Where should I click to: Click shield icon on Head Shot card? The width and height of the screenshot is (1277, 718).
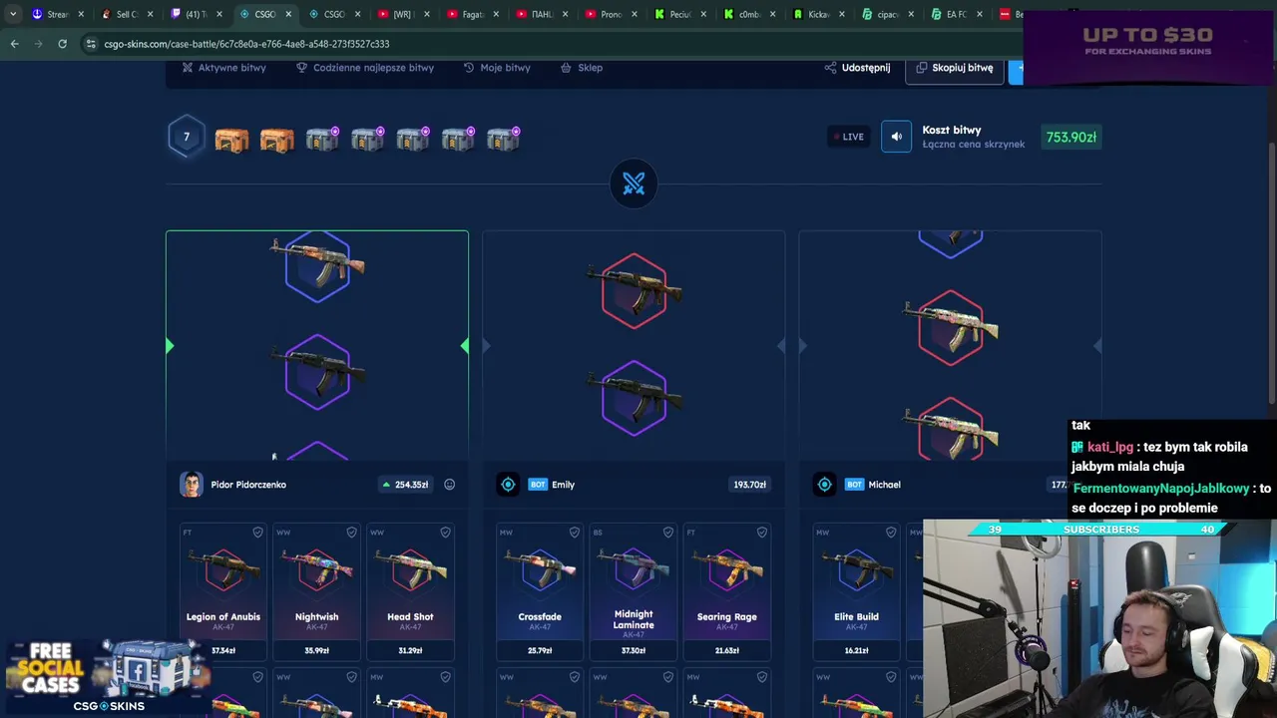click(x=445, y=533)
